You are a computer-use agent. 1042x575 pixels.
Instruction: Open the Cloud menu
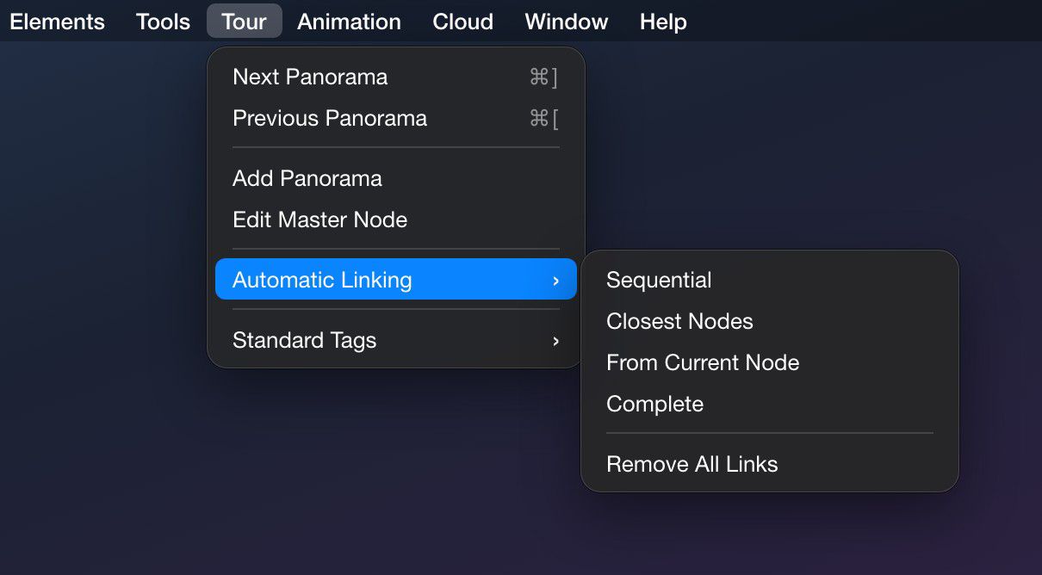[x=462, y=22]
